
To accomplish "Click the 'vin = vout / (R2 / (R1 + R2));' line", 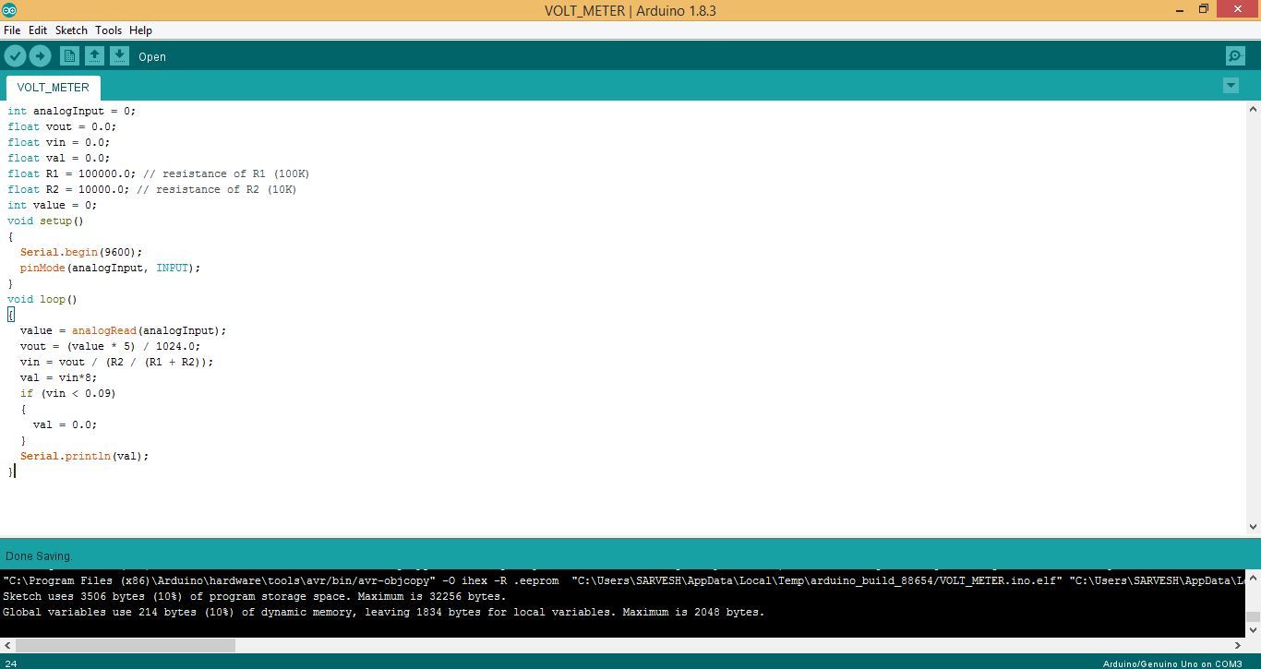I will click(117, 362).
